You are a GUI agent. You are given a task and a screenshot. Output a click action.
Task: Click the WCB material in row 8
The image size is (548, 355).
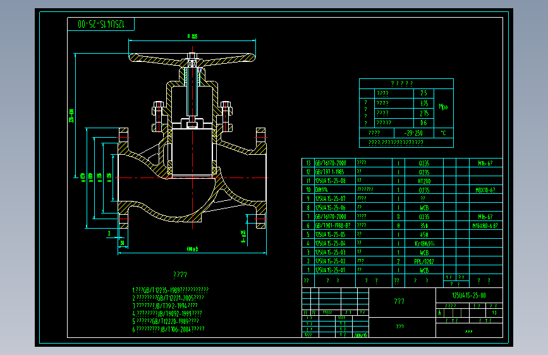[x=424, y=208]
